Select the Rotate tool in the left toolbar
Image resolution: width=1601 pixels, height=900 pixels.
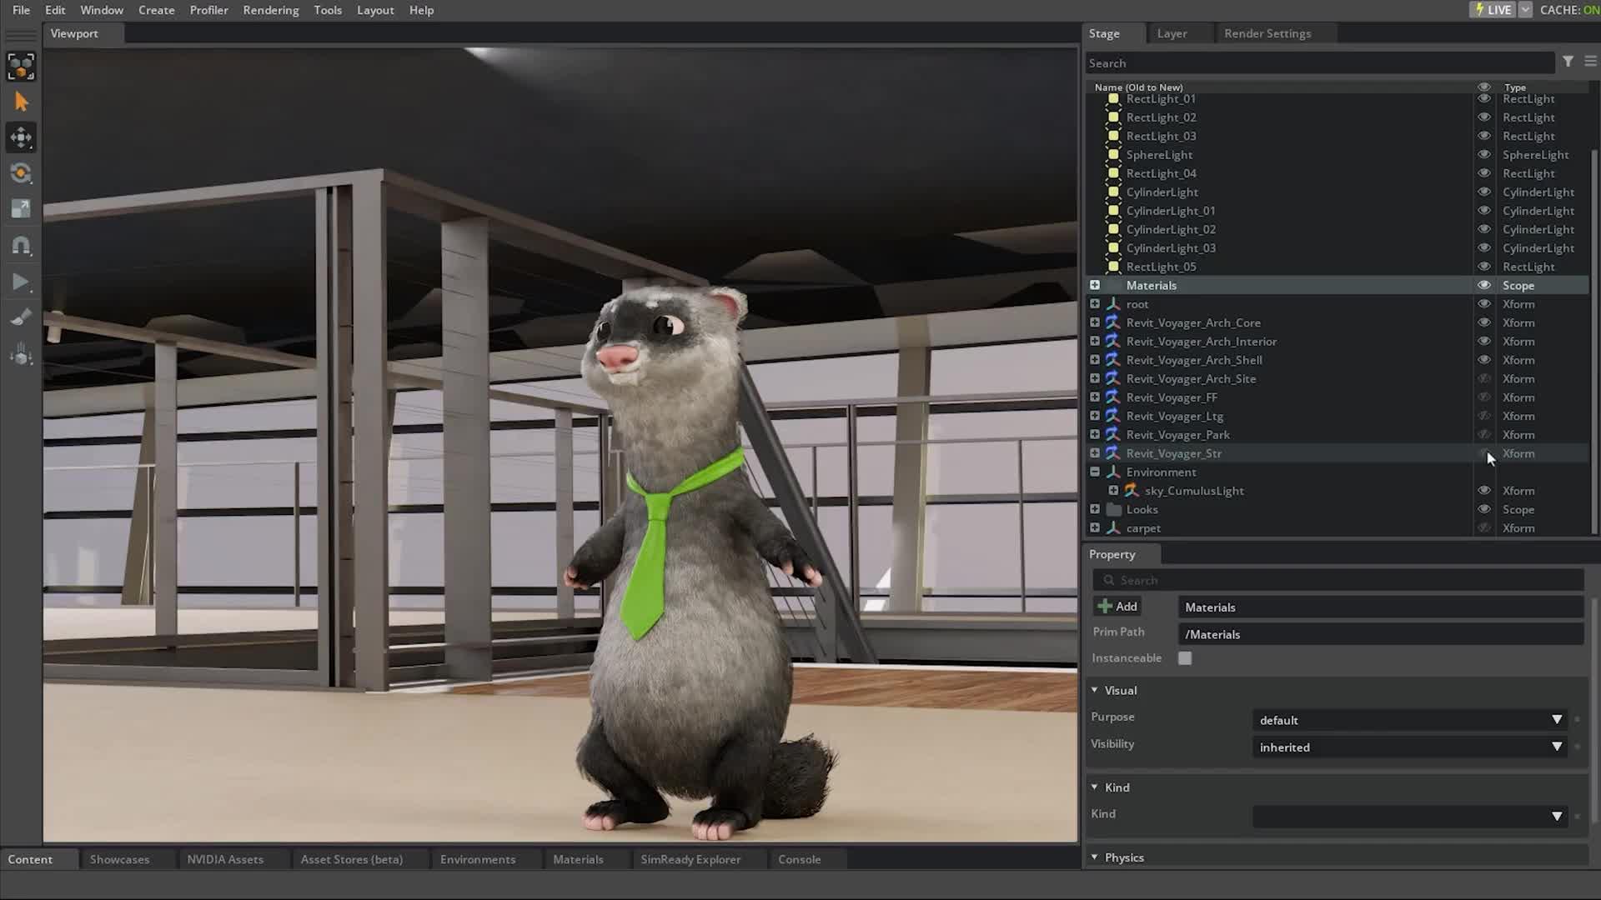point(21,173)
